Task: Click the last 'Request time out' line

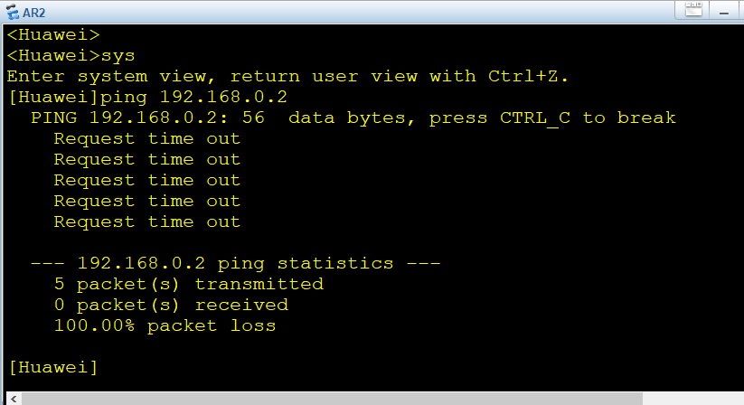Action: click(147, 222)
